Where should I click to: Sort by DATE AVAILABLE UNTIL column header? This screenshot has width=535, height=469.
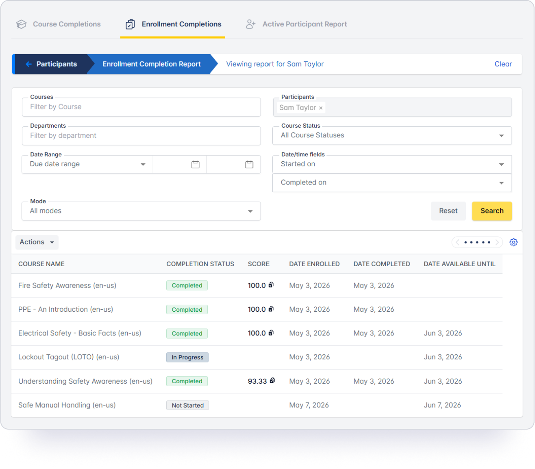click(459, 264)
